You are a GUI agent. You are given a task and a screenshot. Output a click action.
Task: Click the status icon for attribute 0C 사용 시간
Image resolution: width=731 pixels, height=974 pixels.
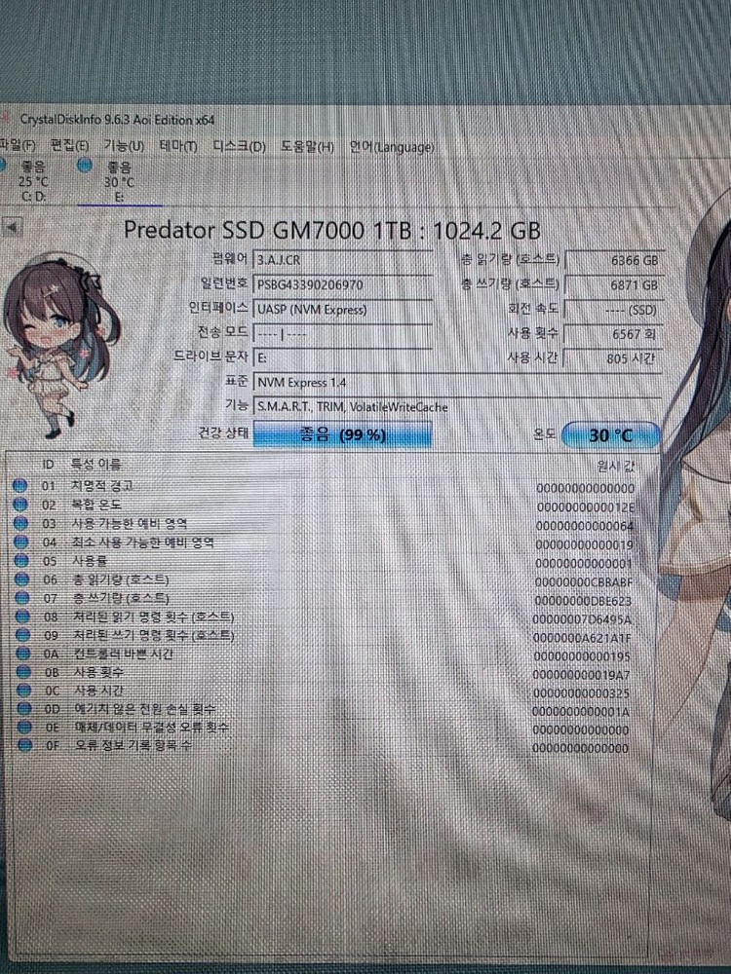click(23, 691)
